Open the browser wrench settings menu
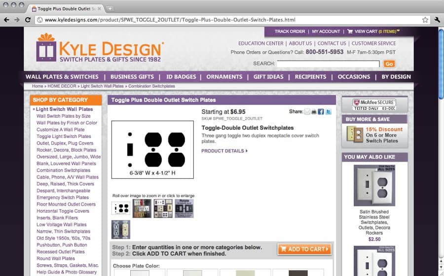The image size is (444, 276). [437, 20]
